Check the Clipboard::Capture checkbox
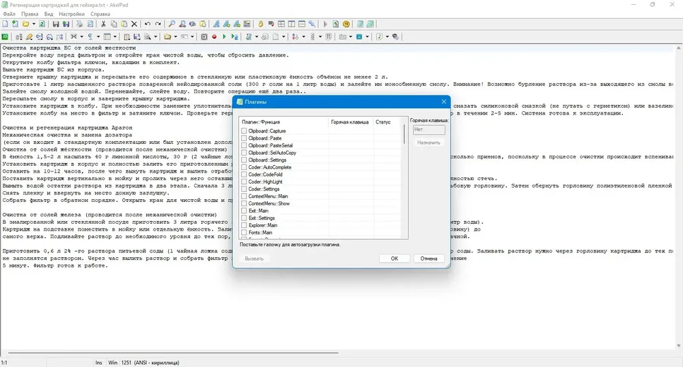The image size is (683, 367). [244, 131]
